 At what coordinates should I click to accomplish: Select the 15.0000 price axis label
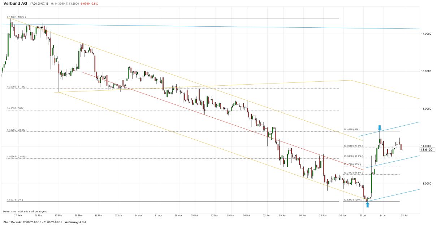(427, 109)
